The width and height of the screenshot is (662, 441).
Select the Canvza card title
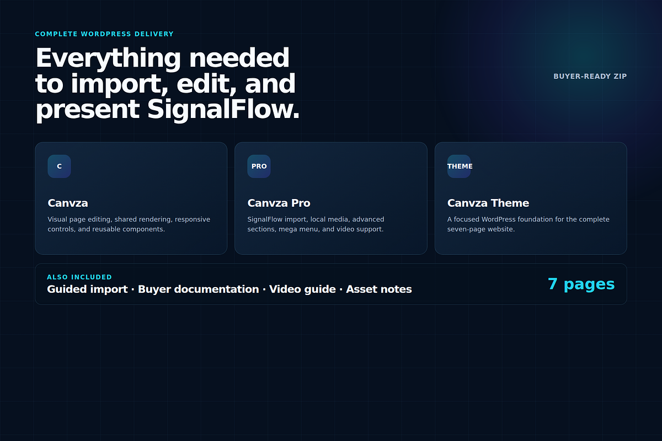pyautogui.click(x=68, y=203)
